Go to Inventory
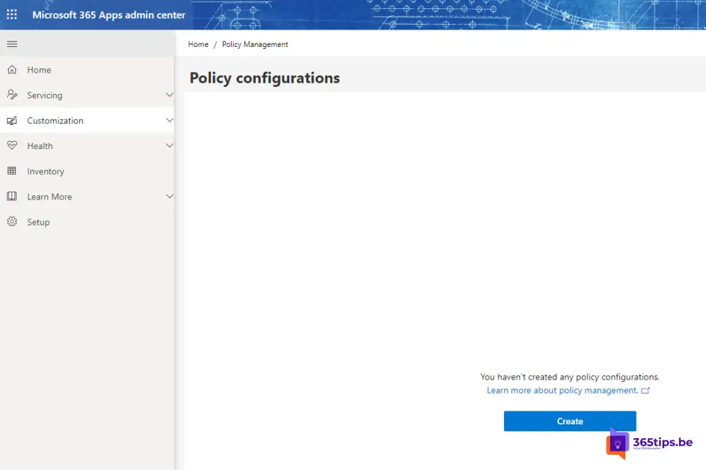This screenshot has width=706, height=470. pyautogui.click(x=87, y=170)
